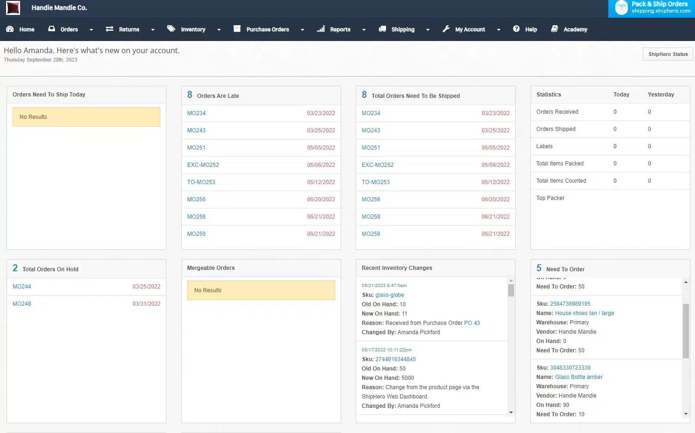Screen dimensions: 695x433
Task: Open SKU 2584736989195 link
Action: click(x=570, y=304)
